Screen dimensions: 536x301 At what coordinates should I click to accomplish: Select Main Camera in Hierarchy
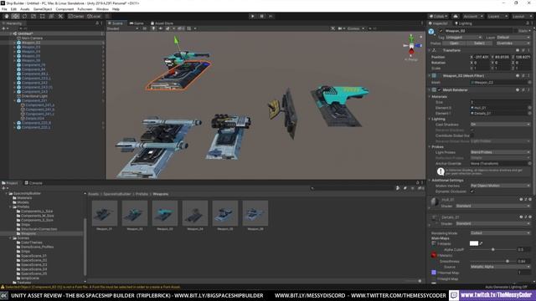pyautogui.click(x=32, y=38)
